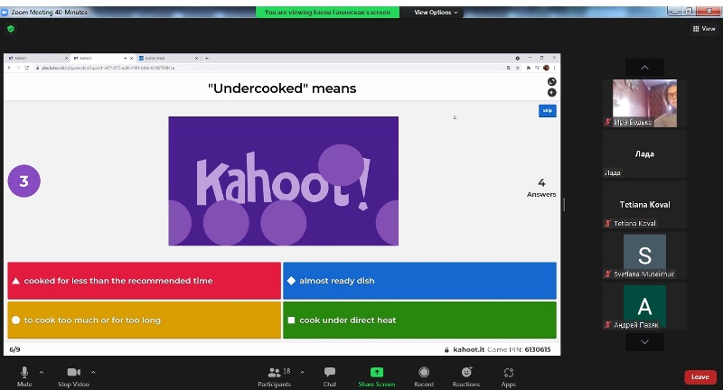Open the browser extensions puzzle icon
Image resolution: width=723 pixels, height=390 pixels.
pos(529,68)
